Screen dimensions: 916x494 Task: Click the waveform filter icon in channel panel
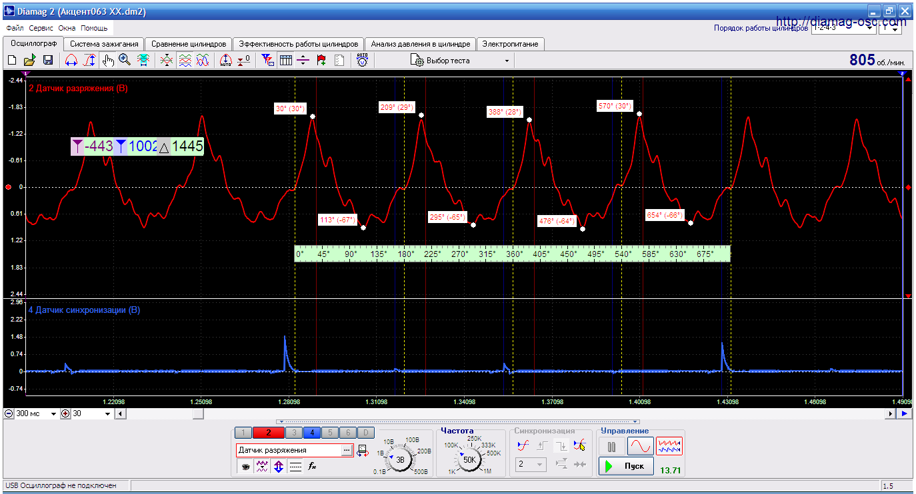click(262, 467)
